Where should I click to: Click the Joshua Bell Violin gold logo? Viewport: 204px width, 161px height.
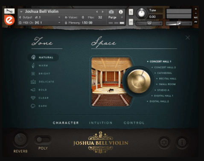point(101,142)
